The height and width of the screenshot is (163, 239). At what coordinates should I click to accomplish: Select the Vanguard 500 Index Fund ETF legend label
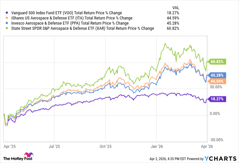point(62,13)
